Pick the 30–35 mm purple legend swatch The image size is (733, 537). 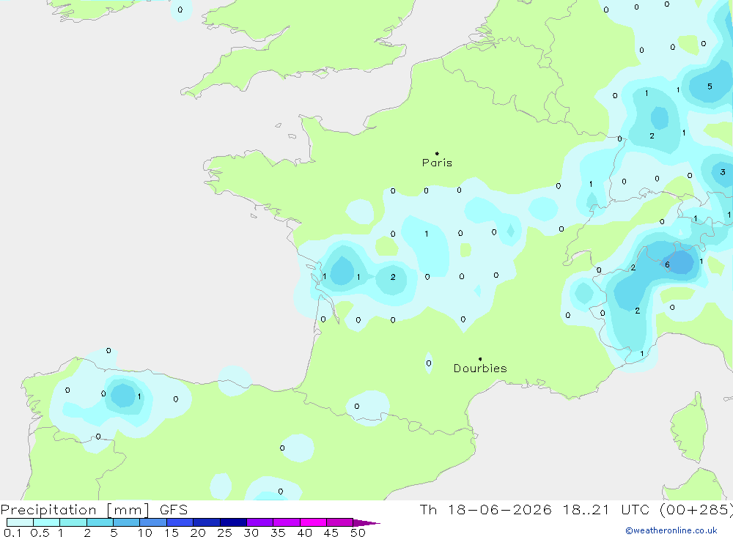[x=260, y=522]
